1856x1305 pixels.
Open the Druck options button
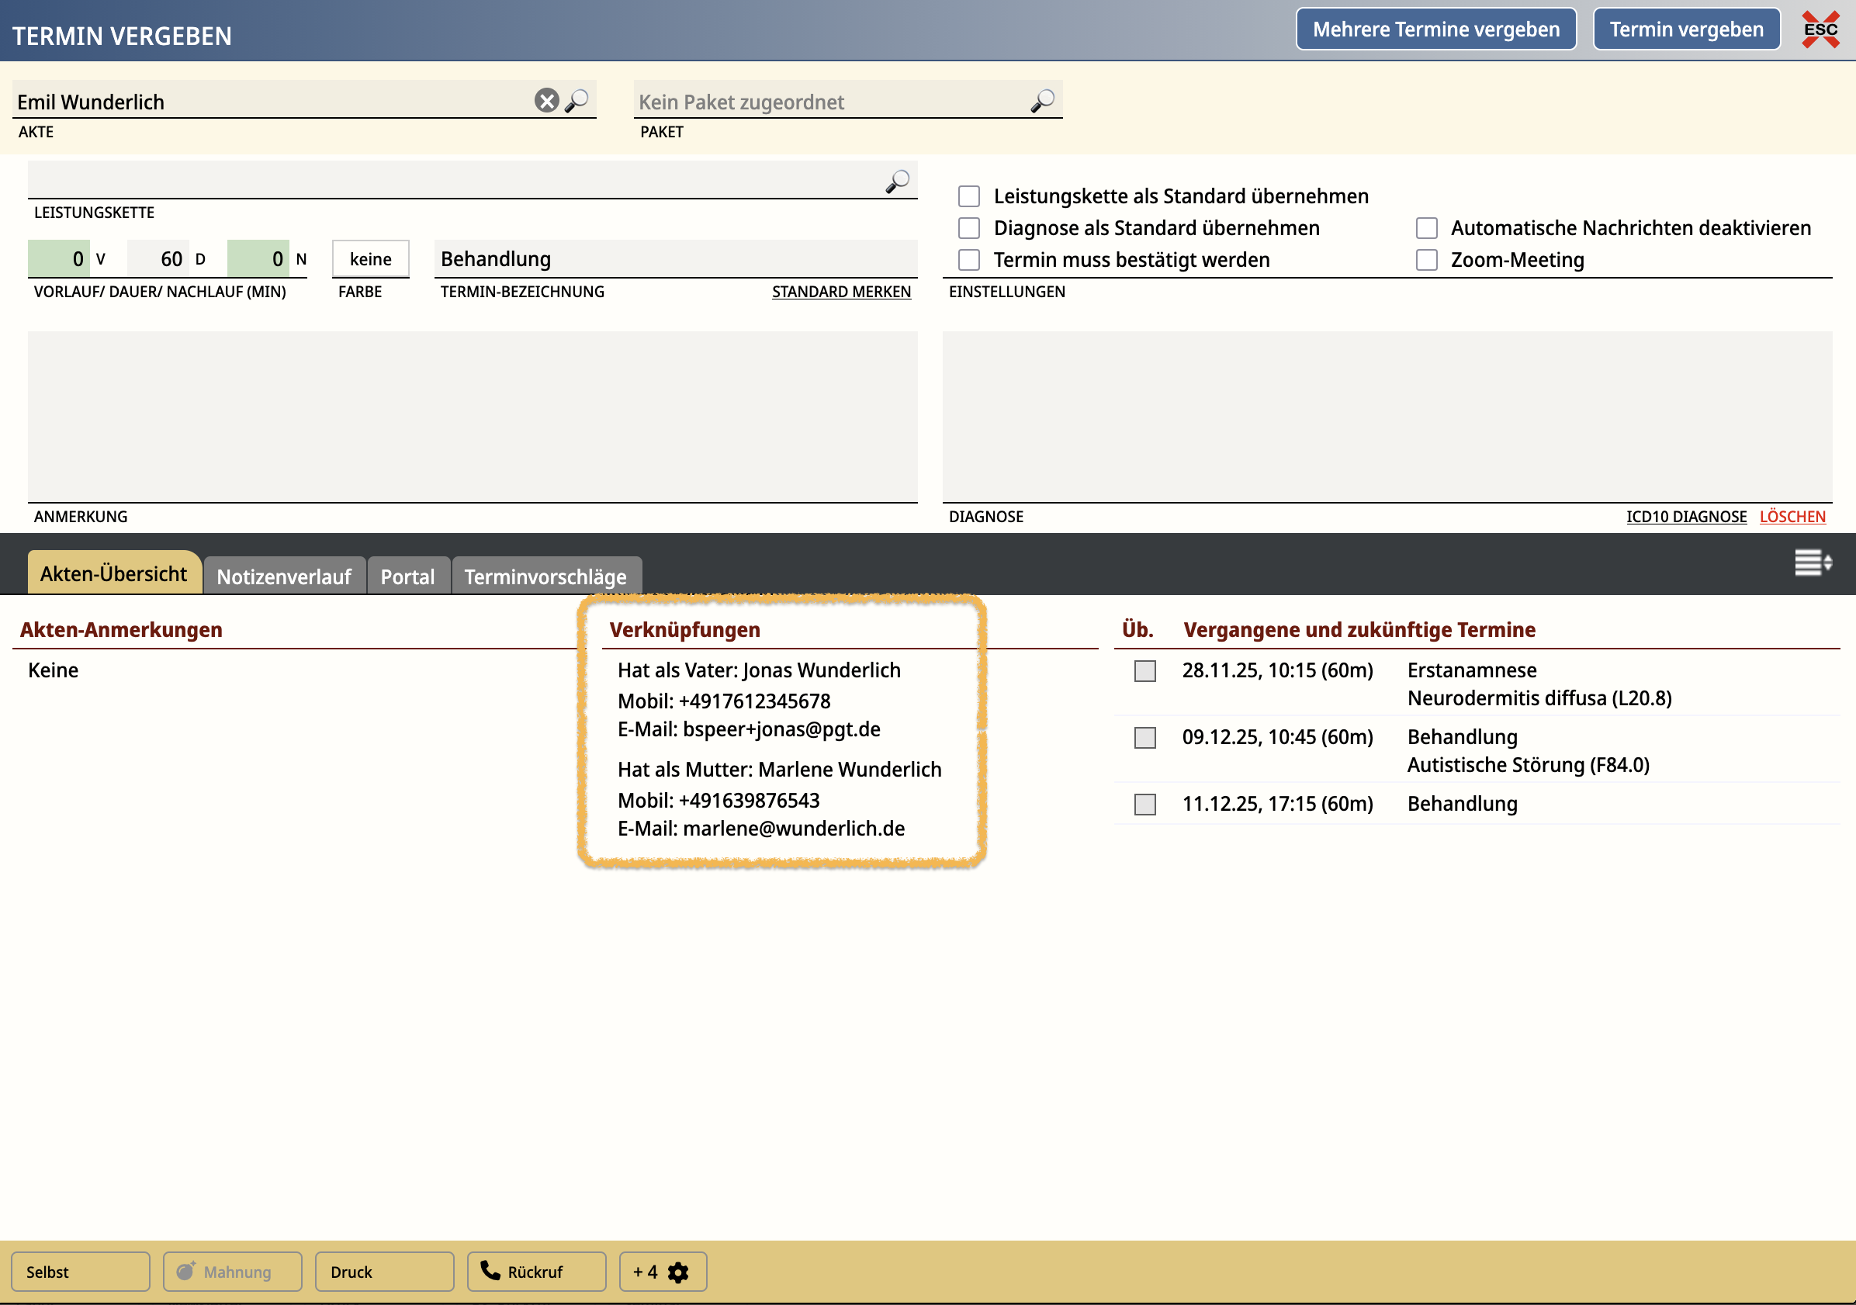[384, 1271]
